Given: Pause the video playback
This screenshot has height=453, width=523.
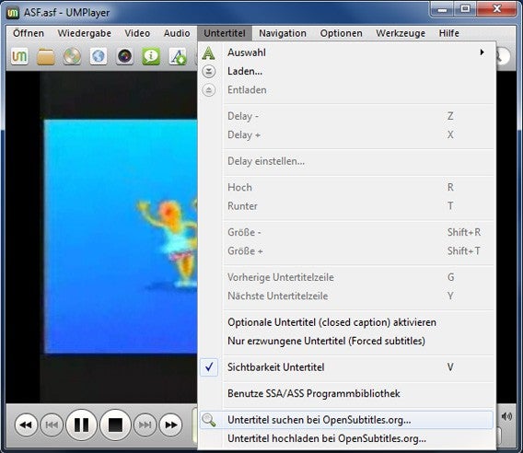Looking at the screenshot, I should point(81,425).
